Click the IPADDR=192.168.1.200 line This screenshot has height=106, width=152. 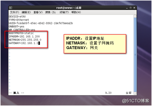pos(24,36)
